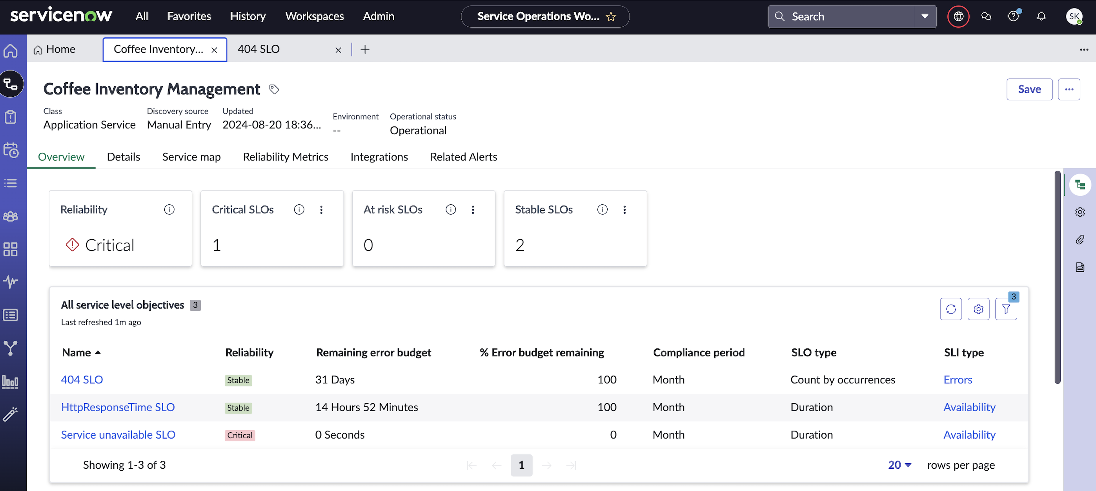The width and height of the screenshot is (1096, 491).
Task: Open the History menu
Action: pyautogui.click(x=248, y=16)
